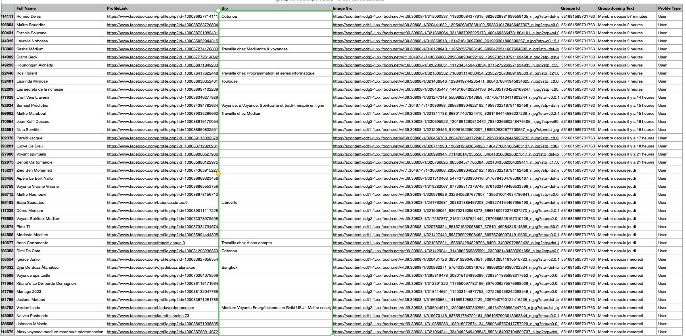Open Sasha Médium's image source link

tap(446, 49)
